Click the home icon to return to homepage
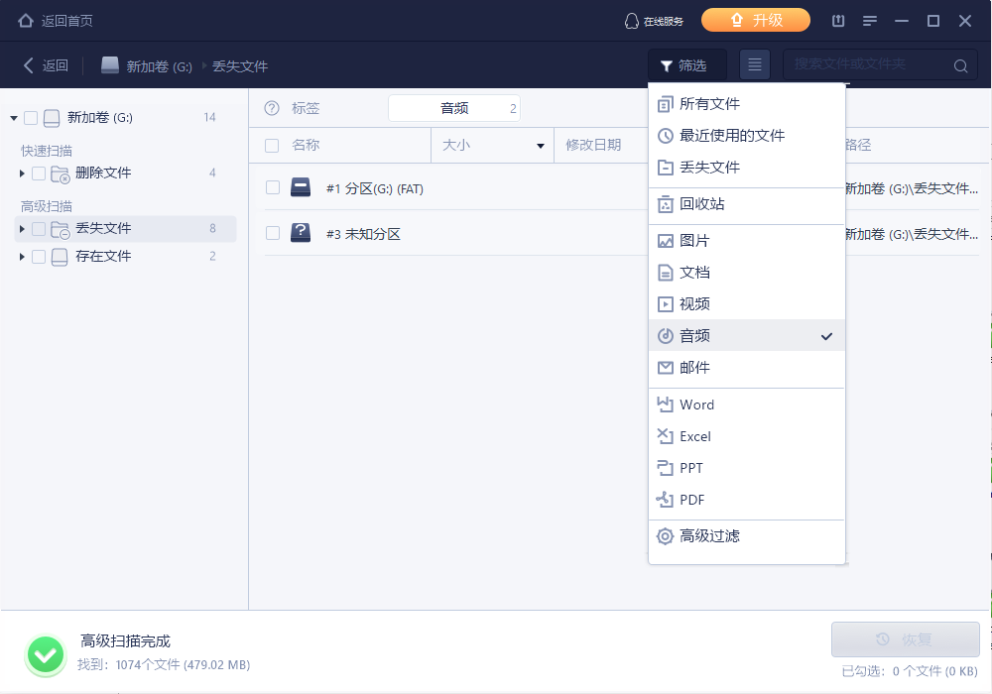Screen dimensions: 992x694 pyautogui.click(x=26, y=20)
